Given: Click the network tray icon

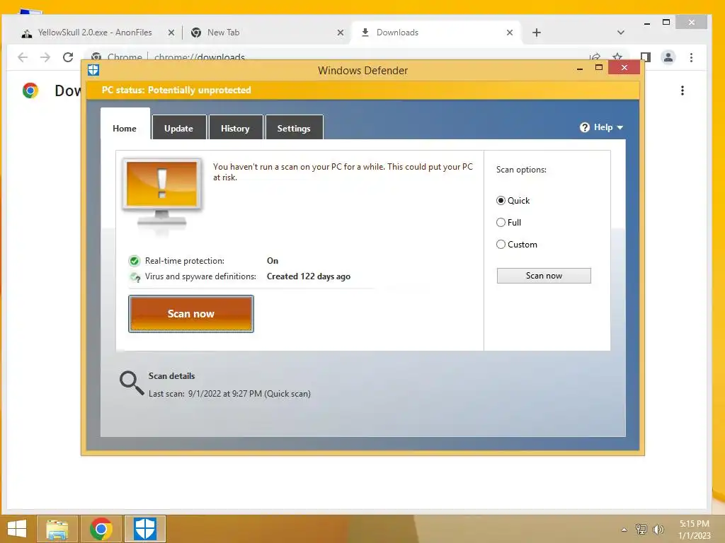Looking at the screenshot, I should [x=641, y=529].
